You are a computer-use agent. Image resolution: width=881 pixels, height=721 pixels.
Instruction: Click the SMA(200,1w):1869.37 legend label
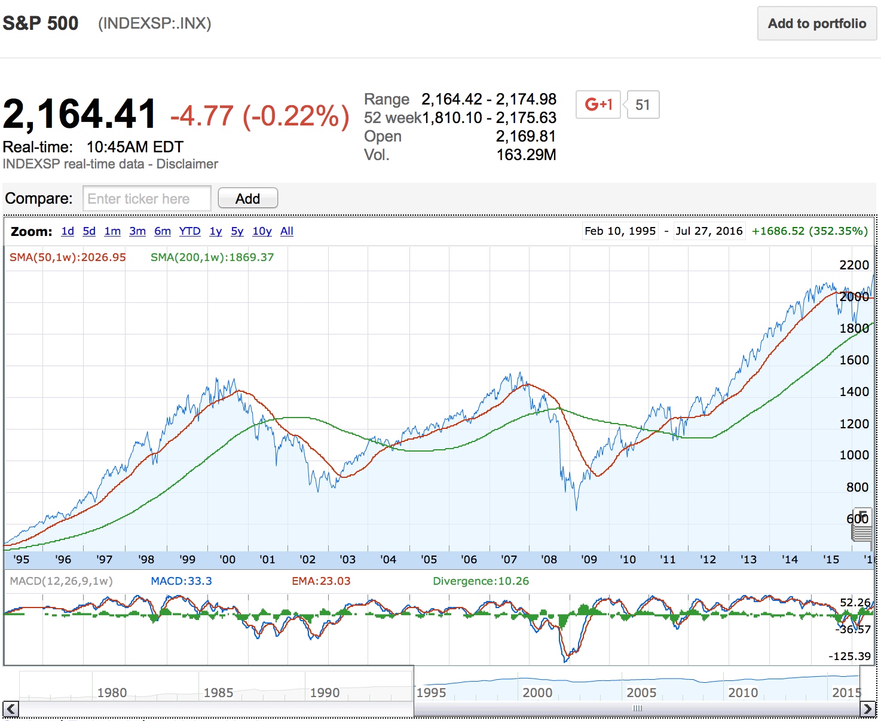[212, 257]
